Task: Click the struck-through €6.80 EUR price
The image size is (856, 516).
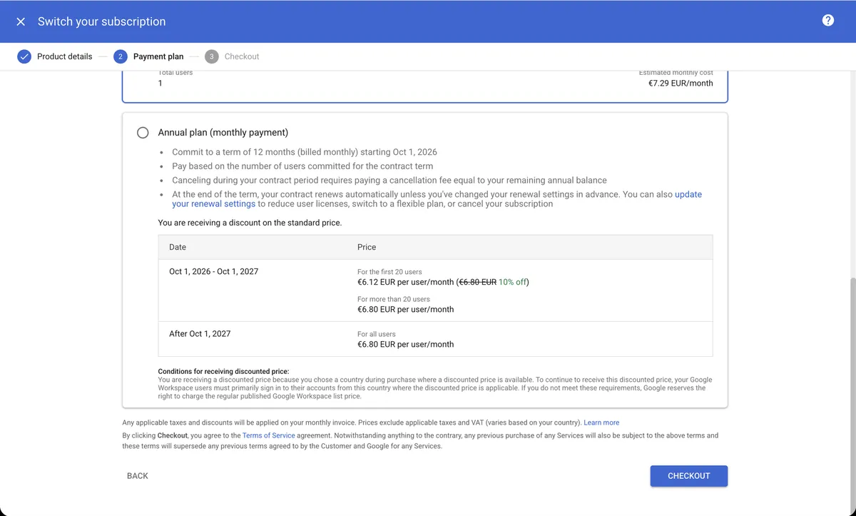Action: coord(478,282)
